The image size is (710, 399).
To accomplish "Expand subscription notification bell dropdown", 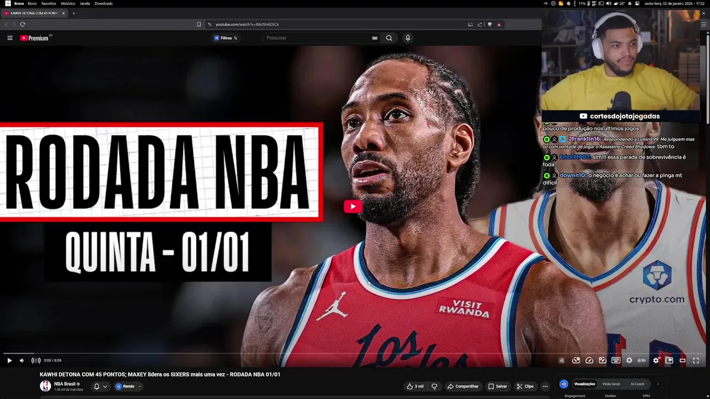I will click(x=100, y=386).
